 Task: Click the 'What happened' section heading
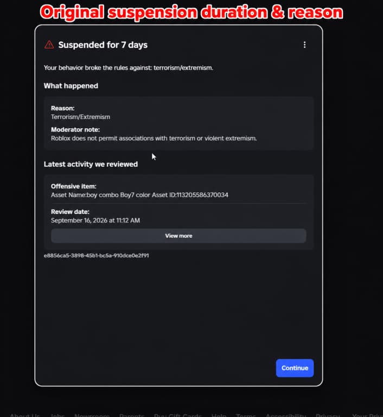point(71,86)
